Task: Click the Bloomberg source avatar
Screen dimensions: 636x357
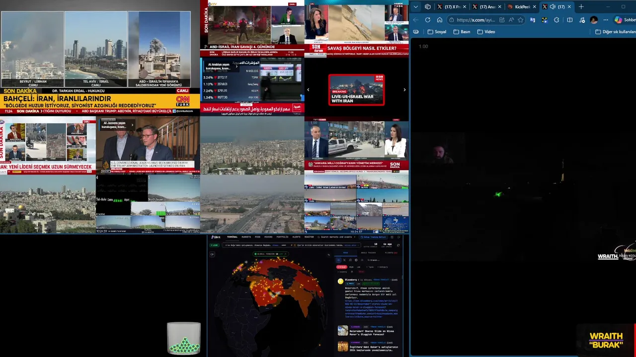Action: (x=340, y=281)
